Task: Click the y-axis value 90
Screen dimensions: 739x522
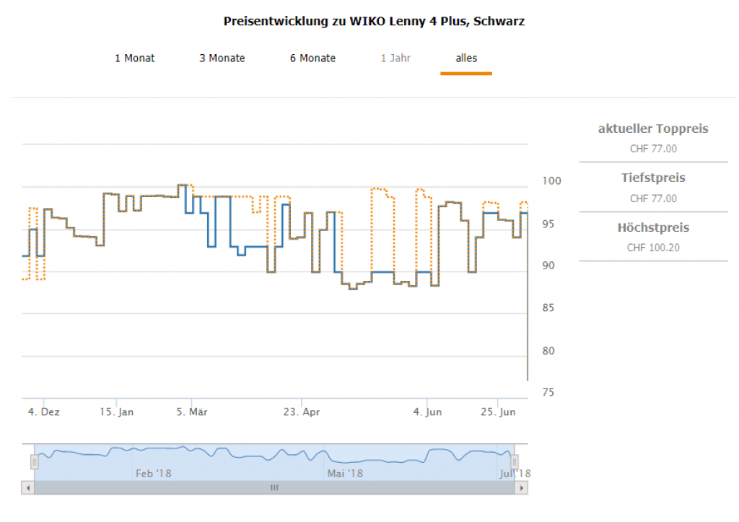Action: point(548,266)
